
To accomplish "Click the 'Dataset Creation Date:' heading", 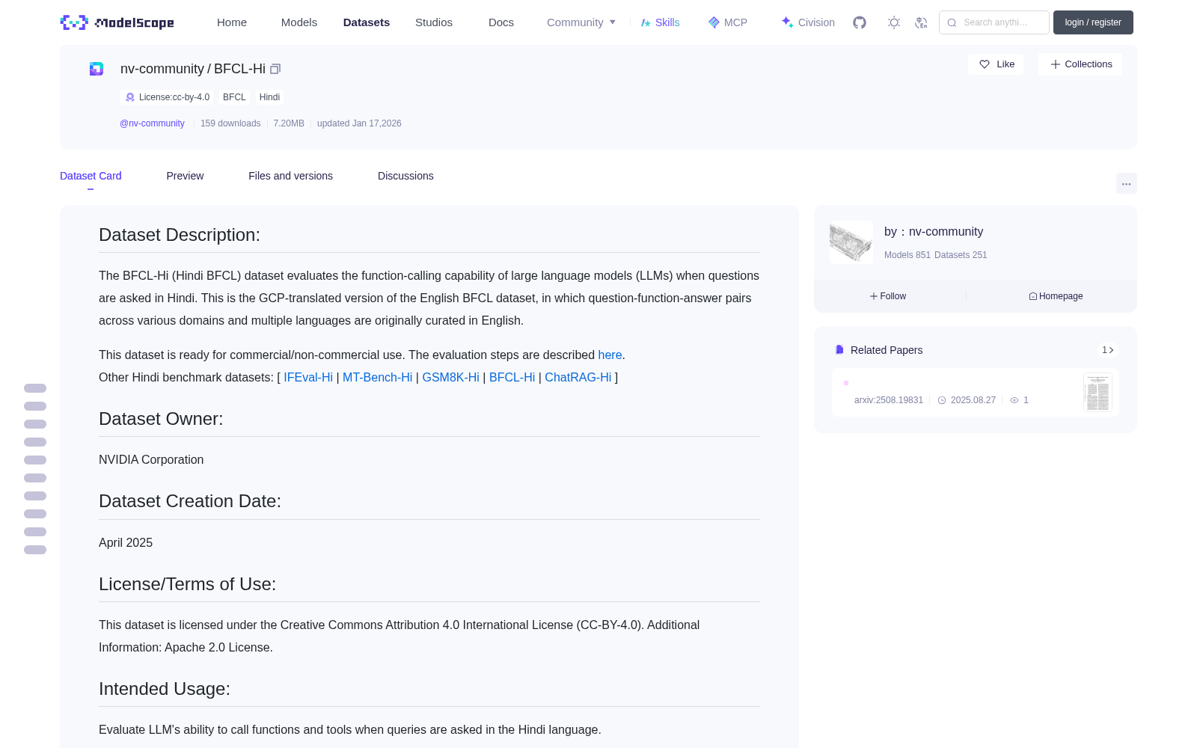I will tap(190, 501).
